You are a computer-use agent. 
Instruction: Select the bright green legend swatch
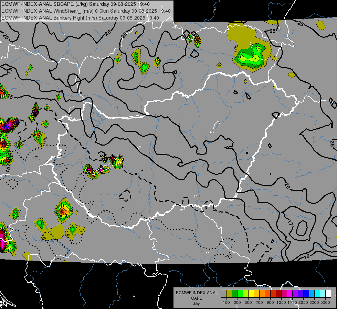pyautogui.click(x=240, y=294)
